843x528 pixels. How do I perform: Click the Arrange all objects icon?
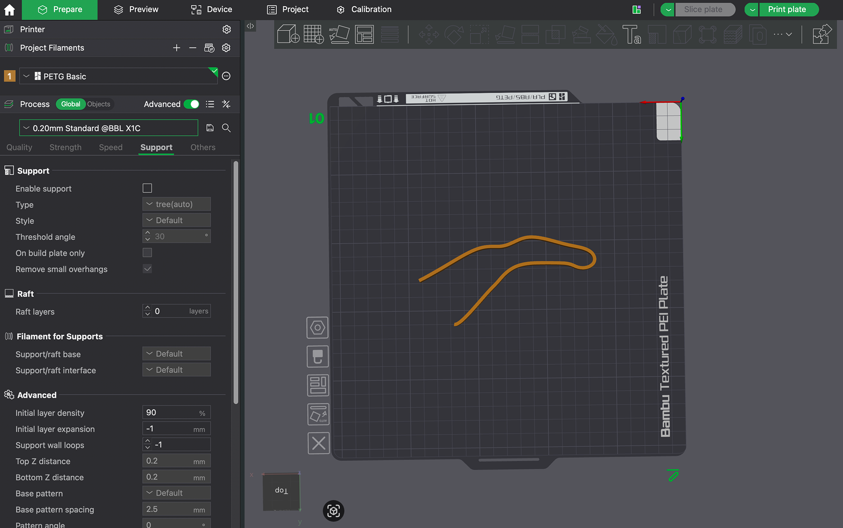[364, 34]
